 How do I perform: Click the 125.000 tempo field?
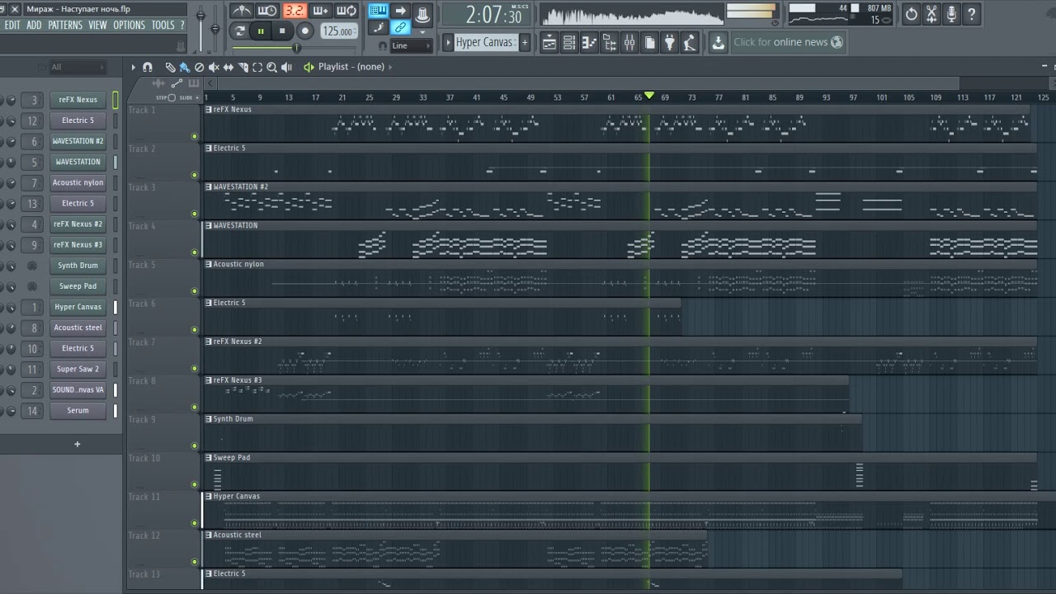(x=339, y=31)
